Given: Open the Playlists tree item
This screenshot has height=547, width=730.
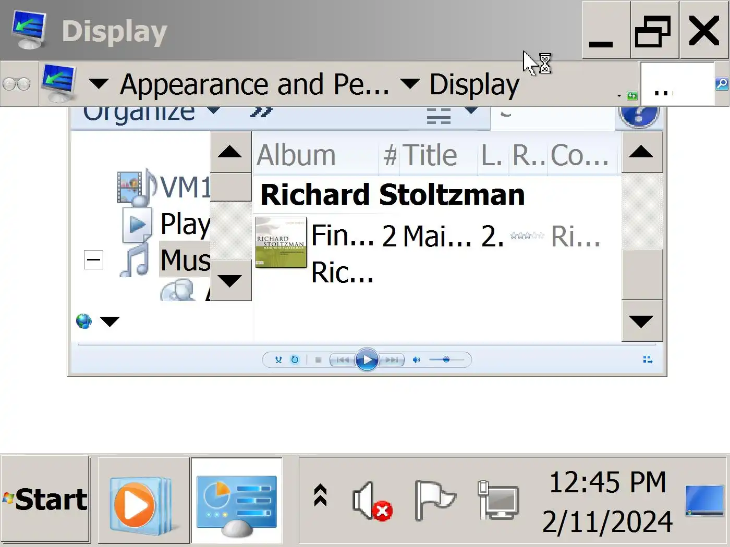Looking at the screenshot, I should click(186, 224).
